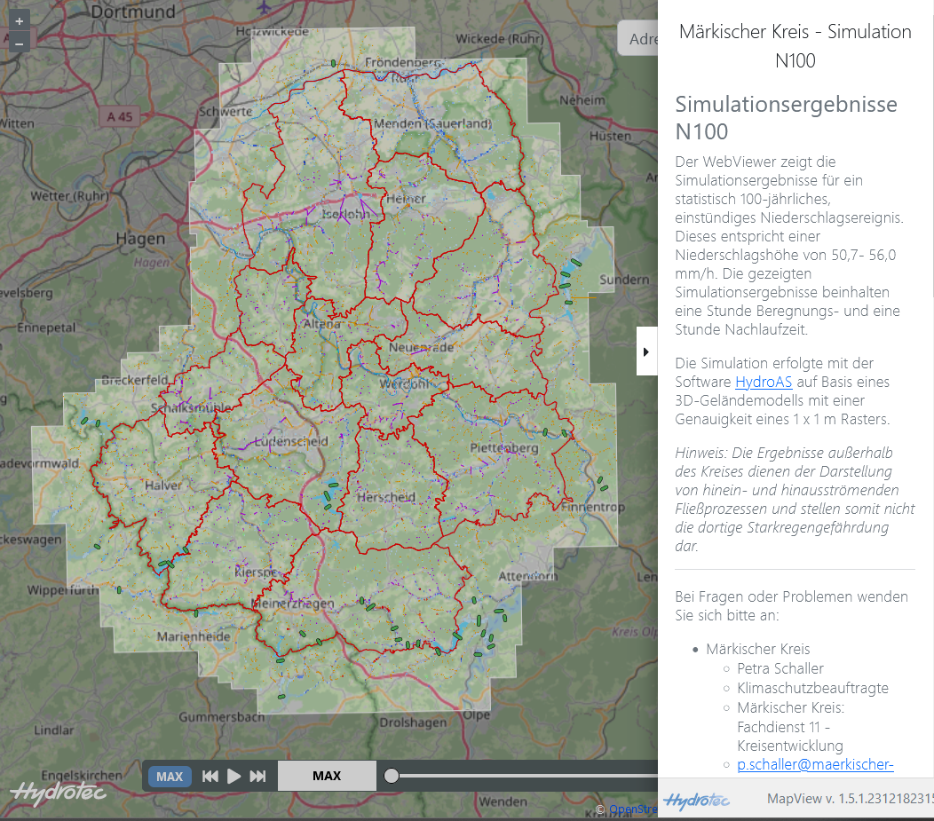Click the Plettenberg label on the map
The image size is (934, 821).
pyautogui.click(x=504, y=448)
